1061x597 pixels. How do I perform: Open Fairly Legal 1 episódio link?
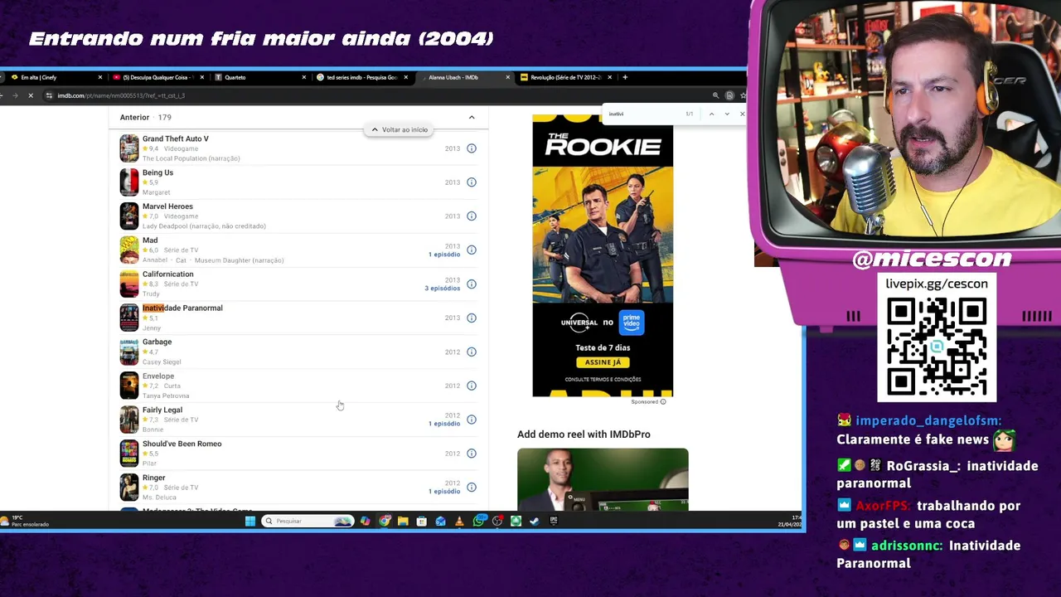(444, 424)
